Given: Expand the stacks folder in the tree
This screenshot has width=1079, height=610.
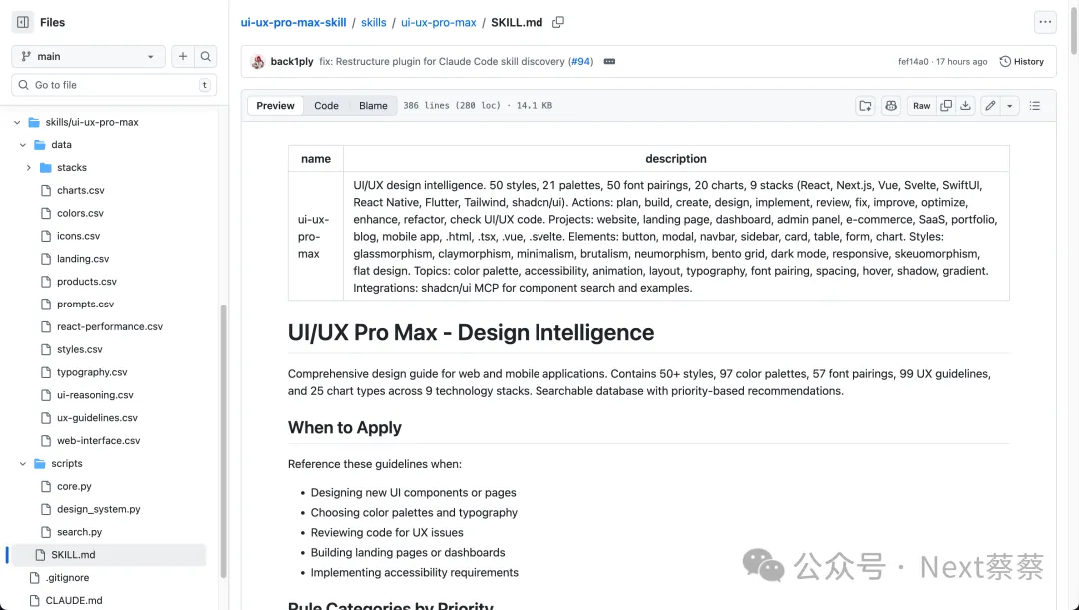Looking at the screenshot, I should (x=29, y=168).
